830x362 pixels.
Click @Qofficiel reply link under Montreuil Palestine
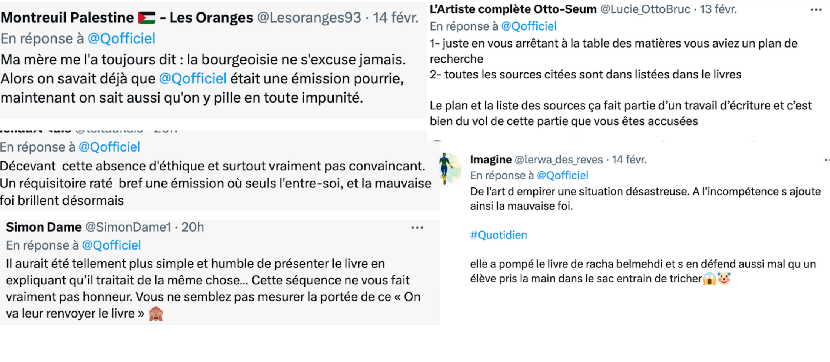click(121, 38)
